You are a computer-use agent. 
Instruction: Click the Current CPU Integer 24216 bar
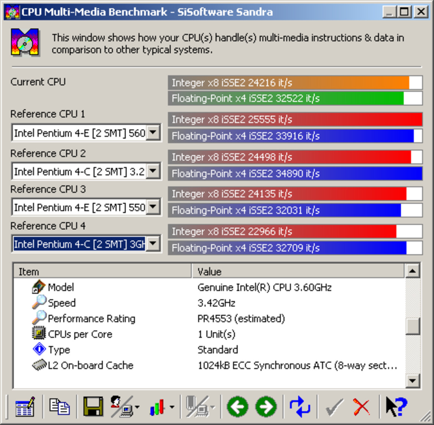pyautogui.click(x=295, y=82)
